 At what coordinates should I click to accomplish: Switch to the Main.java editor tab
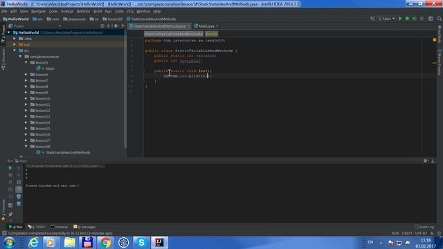[x=206, y=26]
